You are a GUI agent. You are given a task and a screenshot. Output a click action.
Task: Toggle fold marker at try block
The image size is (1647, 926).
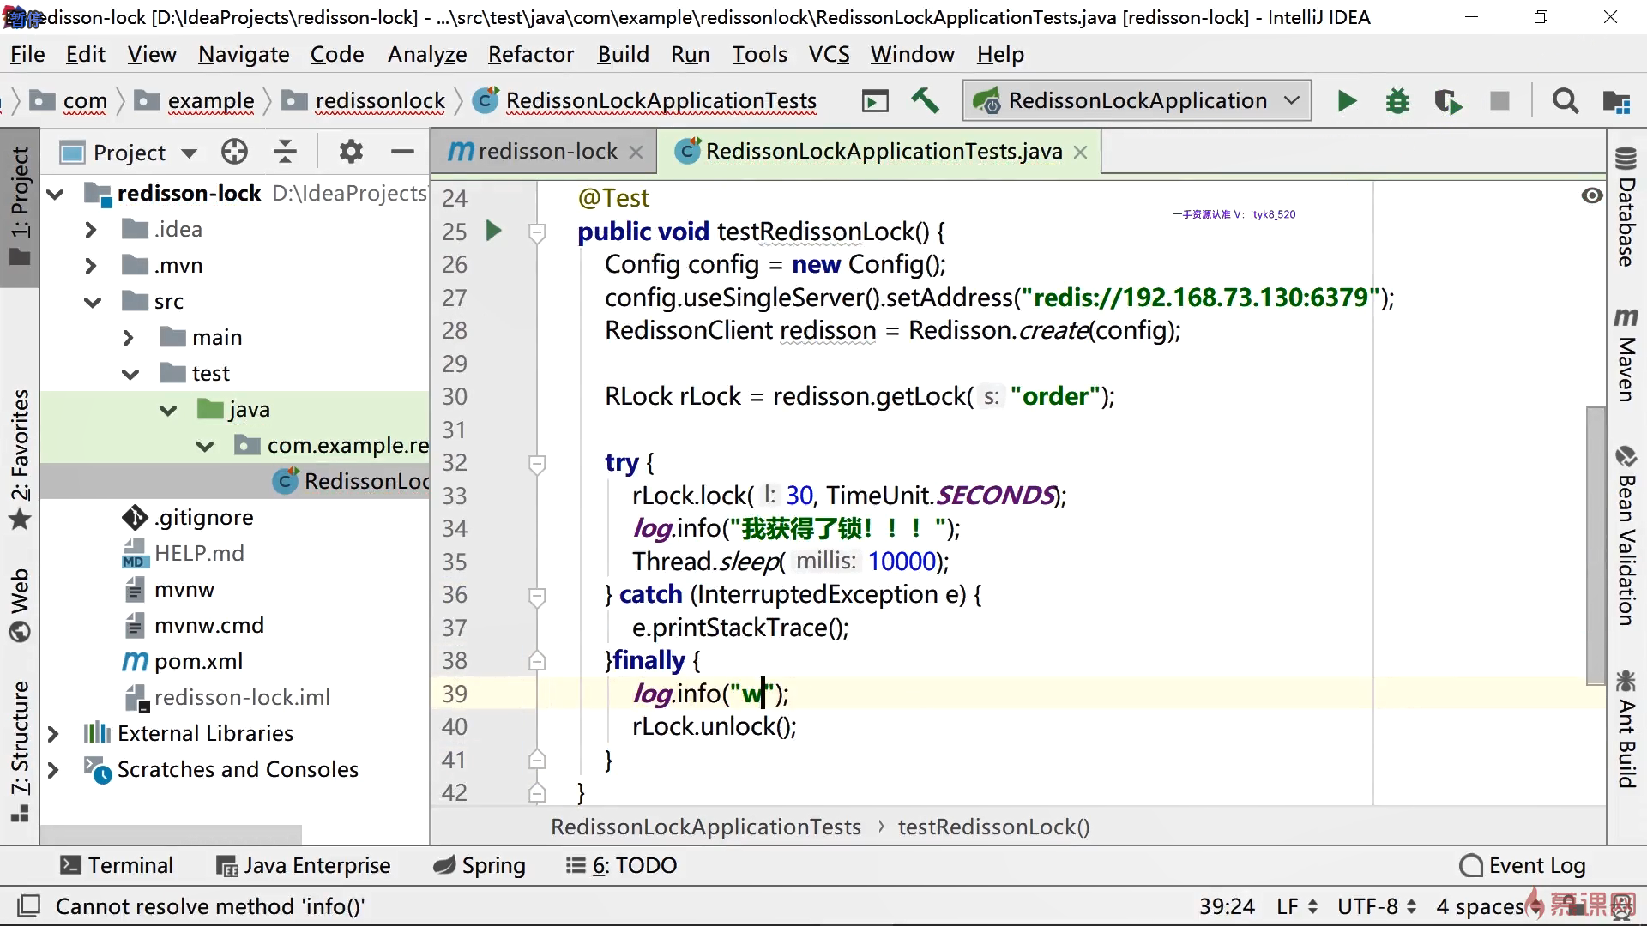537,464
